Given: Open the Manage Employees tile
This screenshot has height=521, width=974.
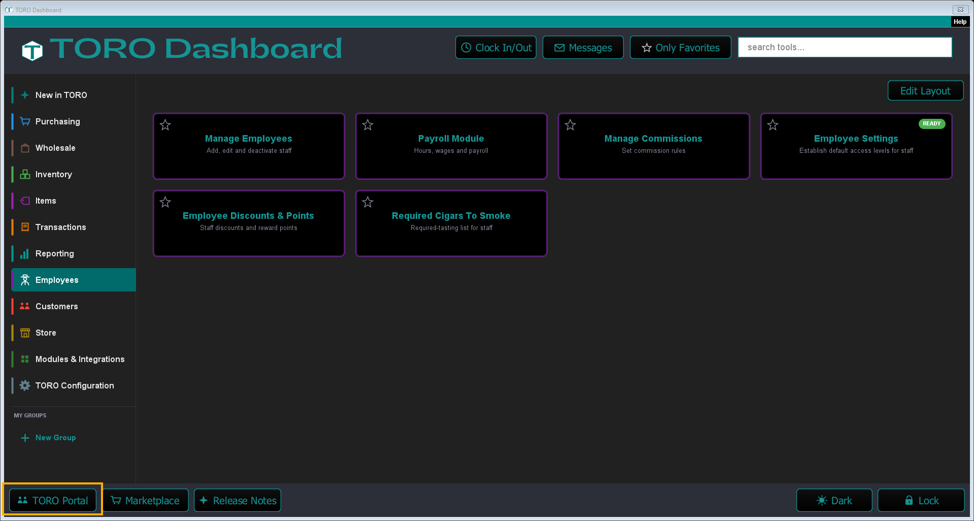Looking at the screenshot, I should (249, 146).
